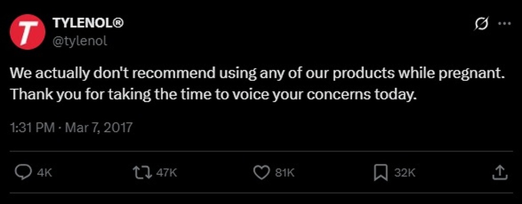522x204 pixels.
Task: Click the 1:31 PM time link
Action: pos(32,127)
